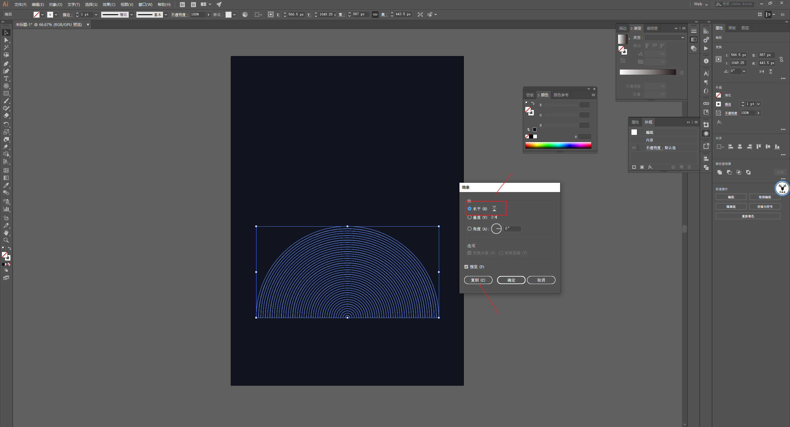Viewport: 790px width, 427px height.
Task: Select the 水平 horizontal radio button
Action: [x=469, y=208]
